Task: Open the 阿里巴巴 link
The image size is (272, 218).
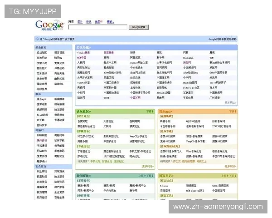Action: [x=135, y=58]
